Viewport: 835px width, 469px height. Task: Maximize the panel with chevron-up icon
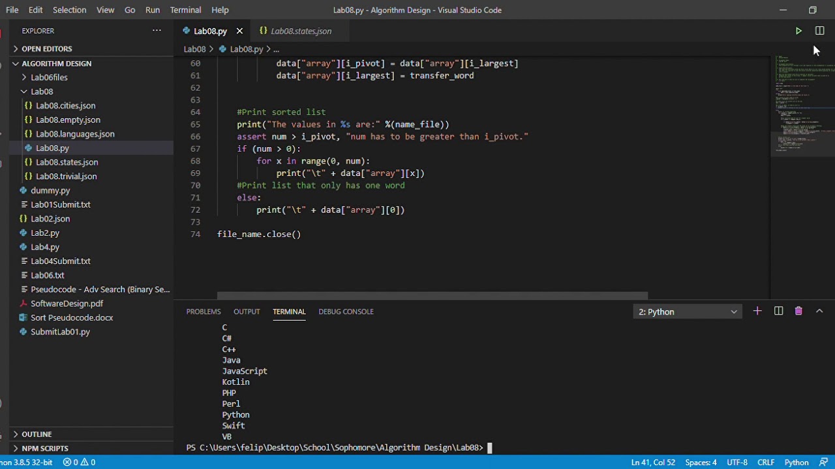pos(819,311)
